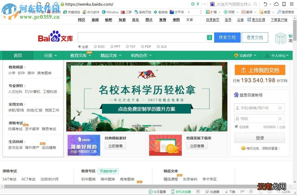Go to 新闻 in Baidu top navigation
The height and width of the screenshot is (195, 297).
pos(95,20)
